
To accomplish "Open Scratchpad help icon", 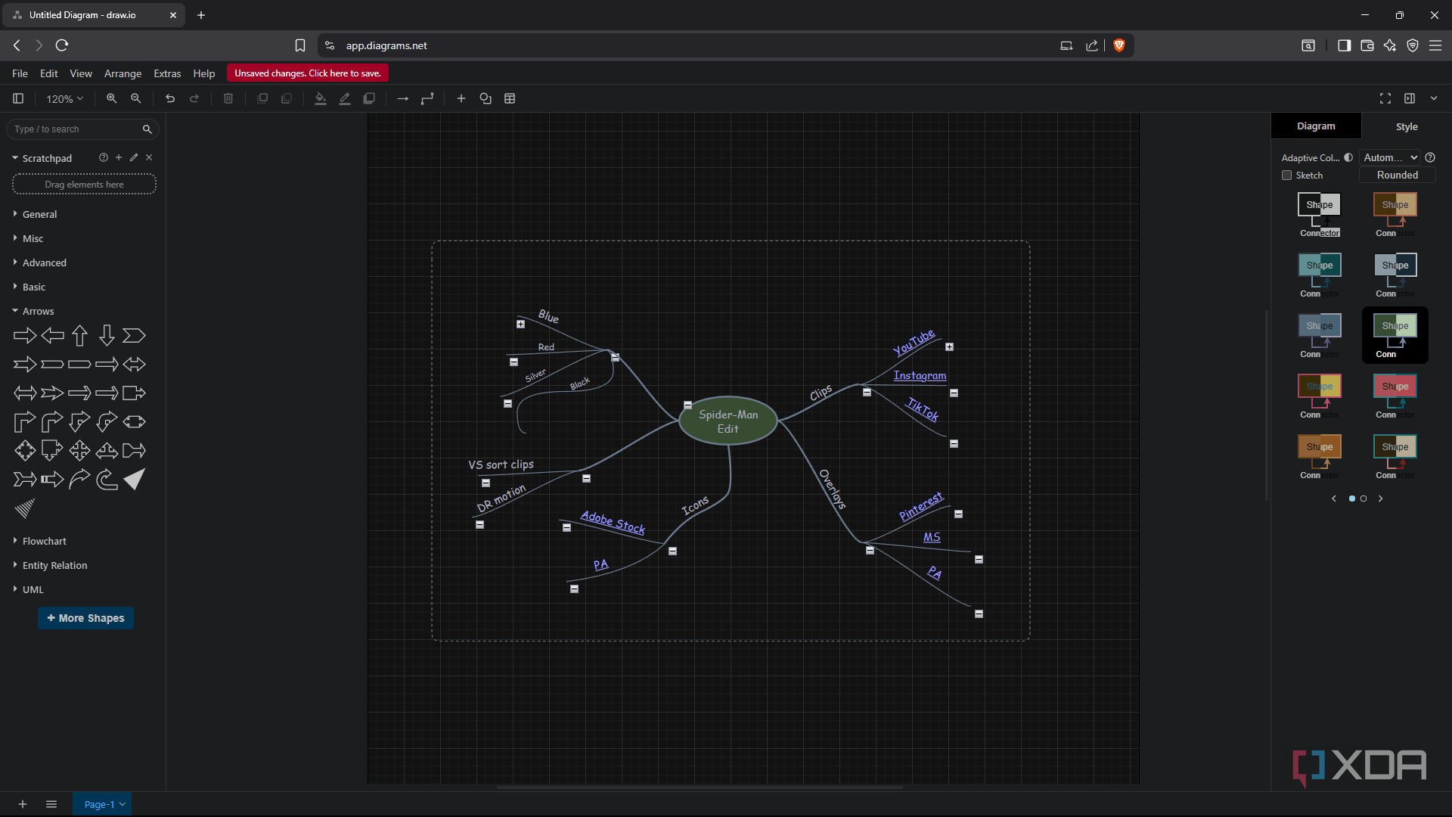I will click(x=103, y=157).
